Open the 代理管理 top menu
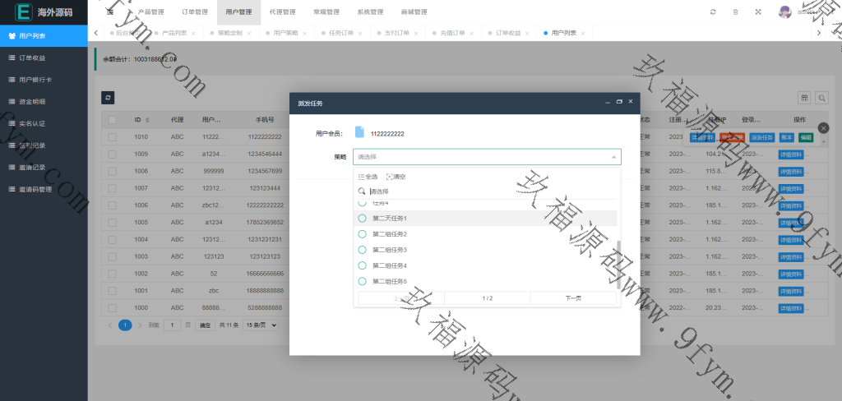The height and width of the screenshot is (401, 842). point(282,12)
